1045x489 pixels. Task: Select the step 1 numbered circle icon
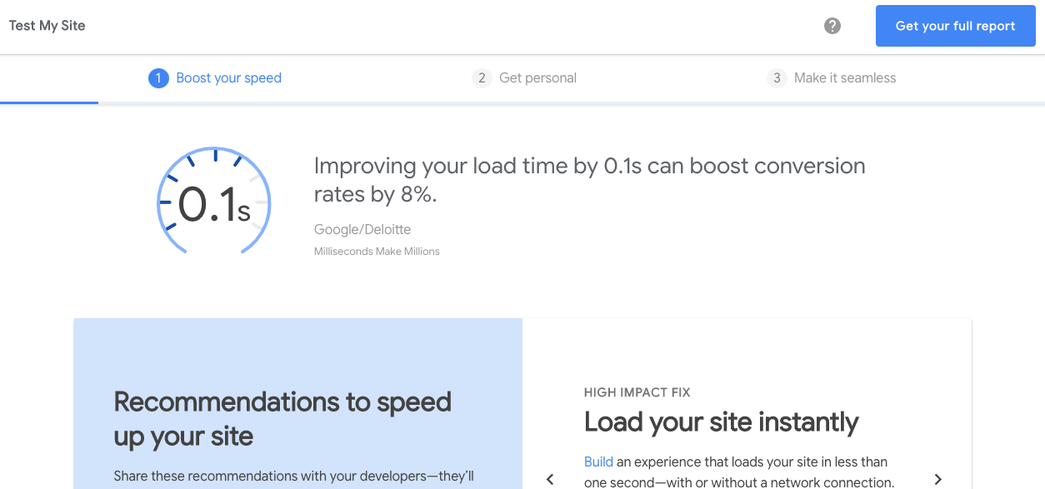pyautogui.click(x=158, y=77)
